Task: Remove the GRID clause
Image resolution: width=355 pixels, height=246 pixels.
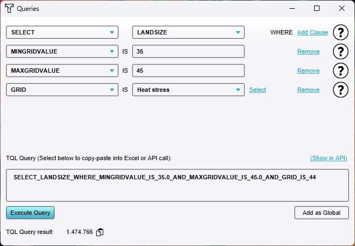Action: click(308, 90)
